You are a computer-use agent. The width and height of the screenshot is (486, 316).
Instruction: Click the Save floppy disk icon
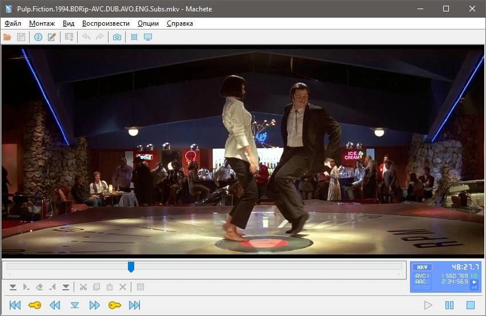tap(21, 37)
